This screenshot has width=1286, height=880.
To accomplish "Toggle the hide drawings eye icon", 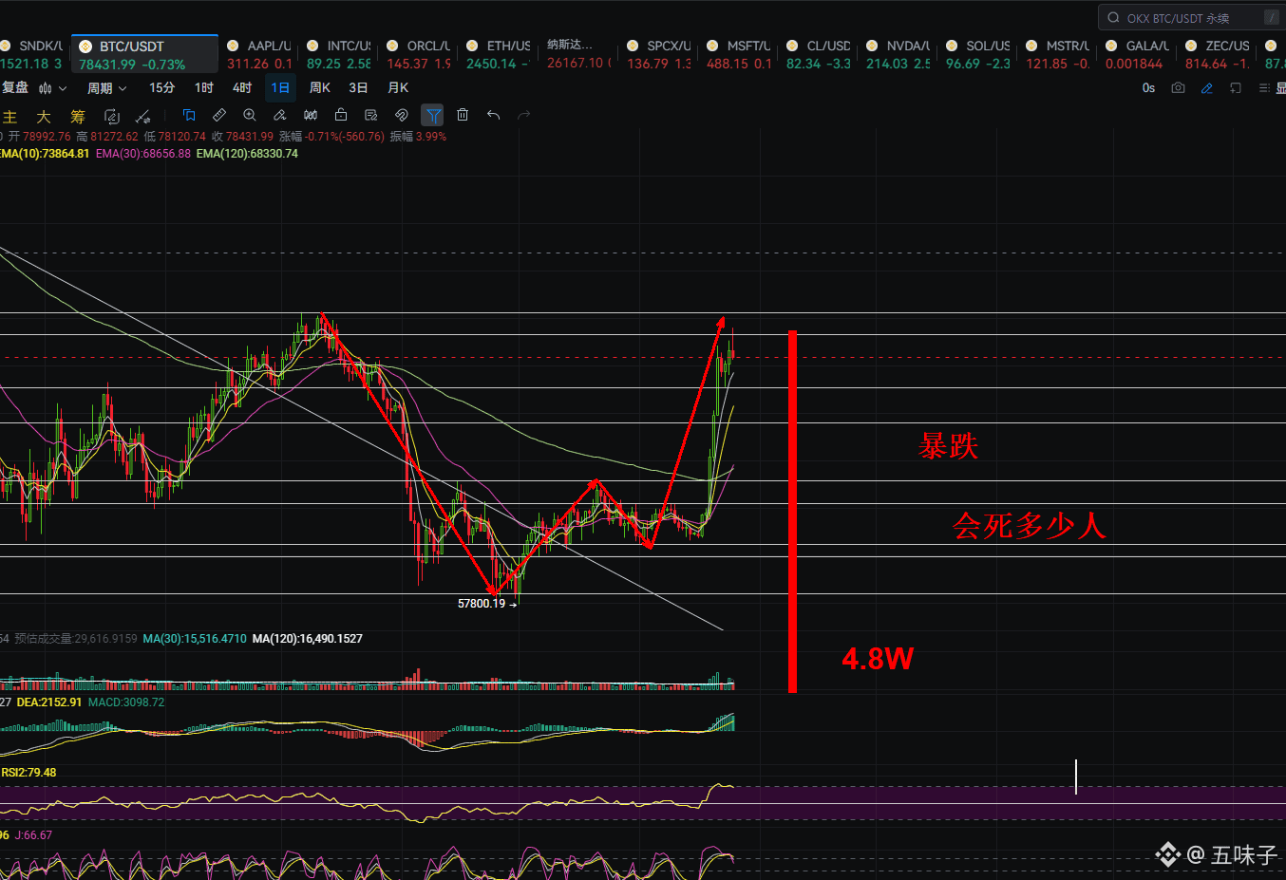I will (402, 115).
